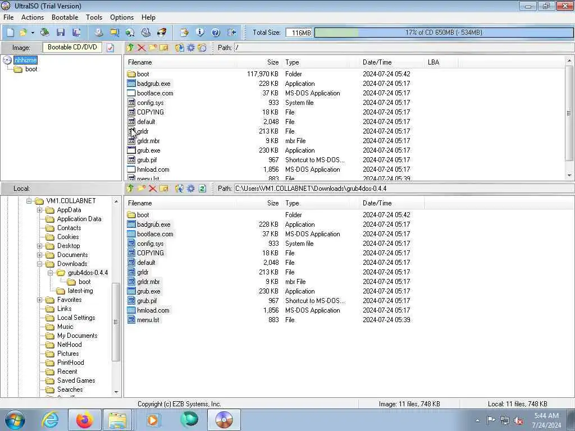Expand the Desktop folder node
575x431 pixels.
pyautogui.click(x=40, y=246)
